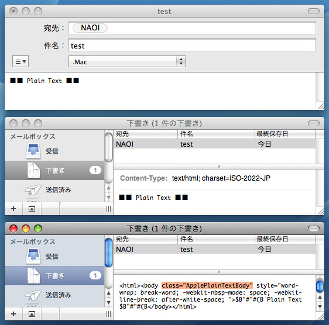Open header options menu in compose window
329x325 pixels.
(20, 61)
